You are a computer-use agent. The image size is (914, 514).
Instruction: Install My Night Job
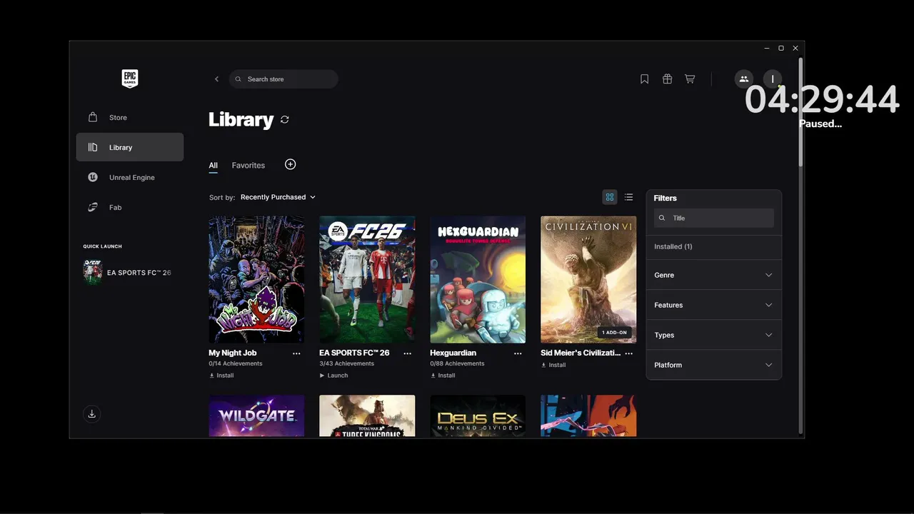click(221, 376)
